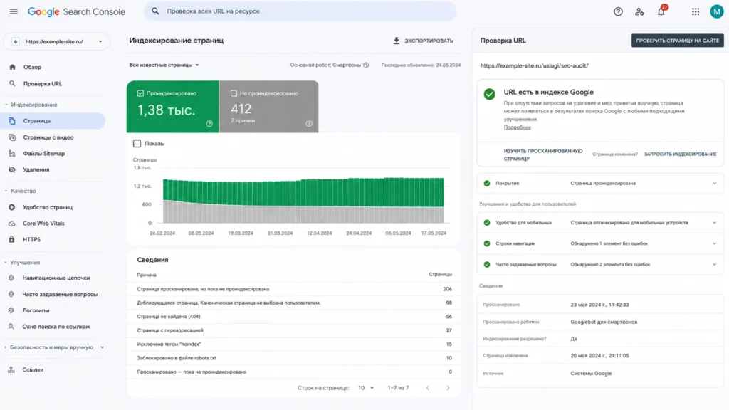Click the icon next to Логотипы
729x410 pixels.
pos(11,310)
